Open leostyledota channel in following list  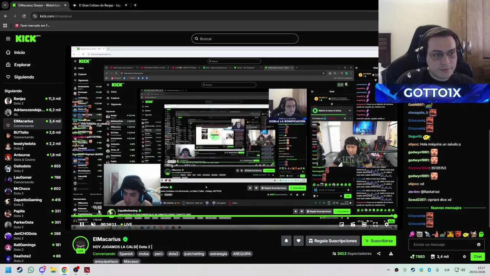click(x=33, y=146)
